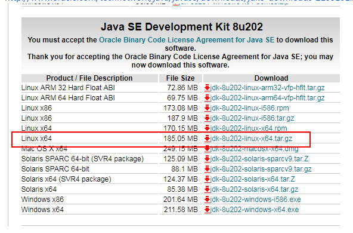Download jdk-8u202-solaris-sparcv9.tar.Z
The width and height of the screenshot is (353, 233).
pos(259,159)
